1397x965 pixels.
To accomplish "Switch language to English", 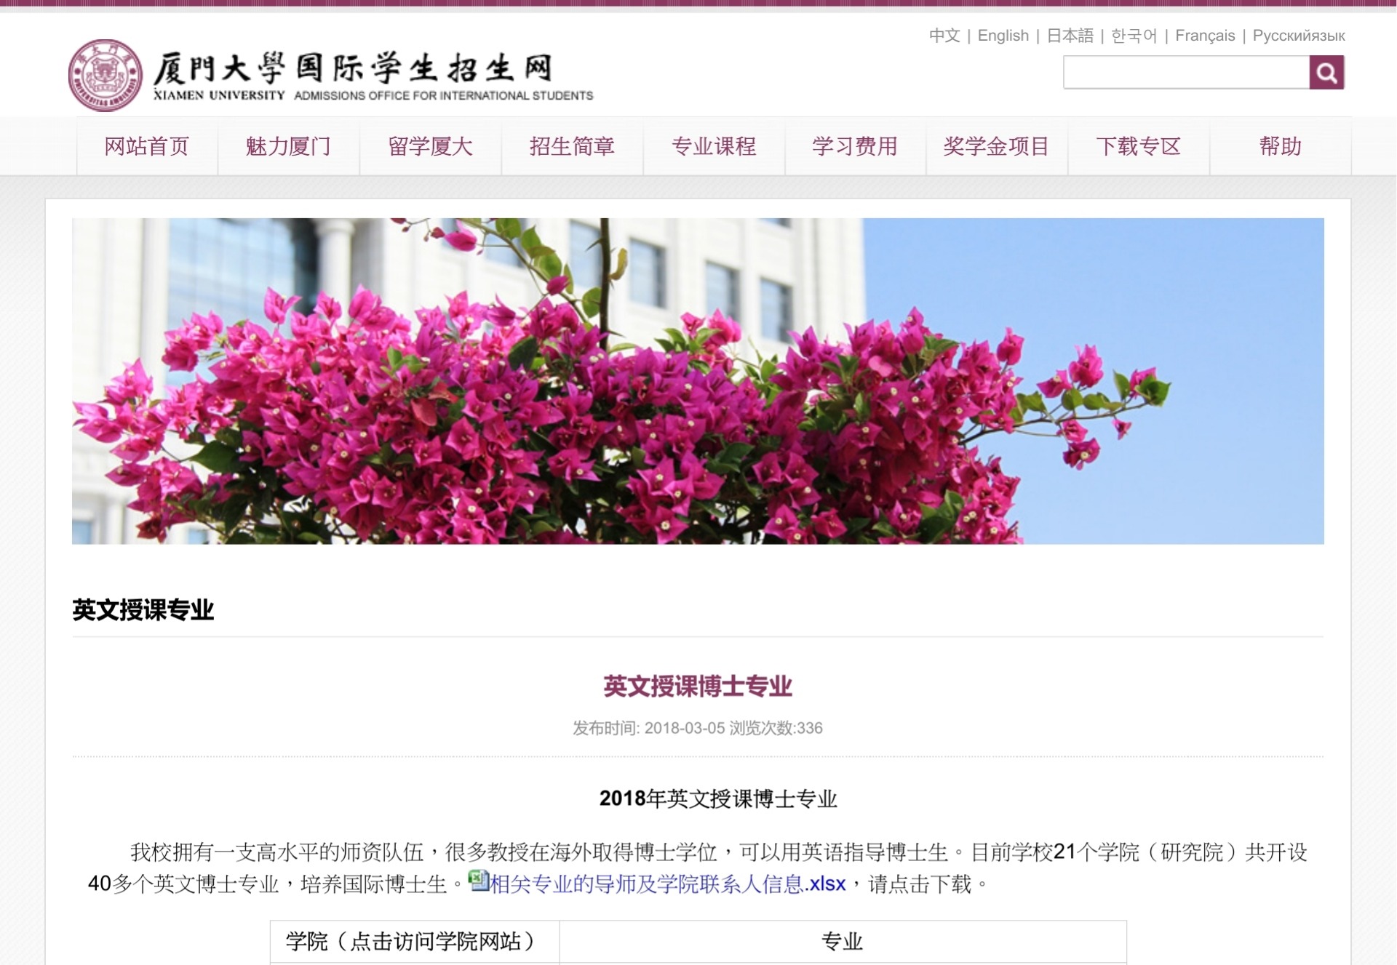I will [x=1003, y=36].
